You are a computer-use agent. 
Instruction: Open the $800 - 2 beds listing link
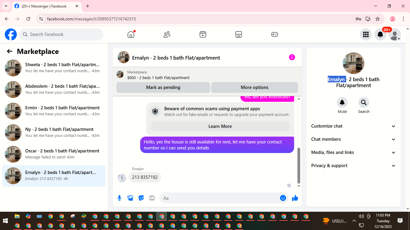(x=158, y=78)
